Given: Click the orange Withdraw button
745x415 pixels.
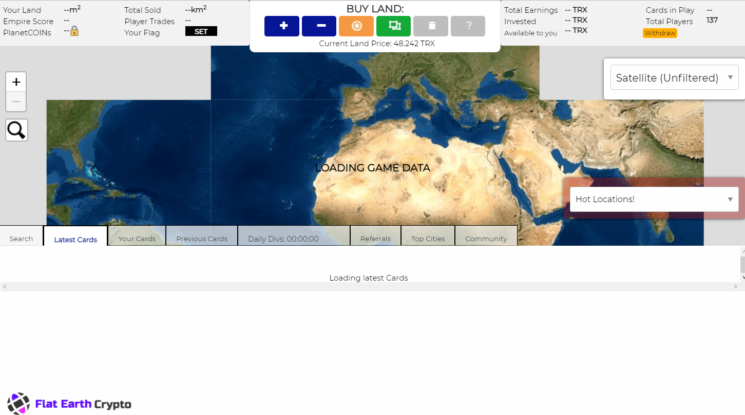Looking at the screenshot, I should (660, 33).
